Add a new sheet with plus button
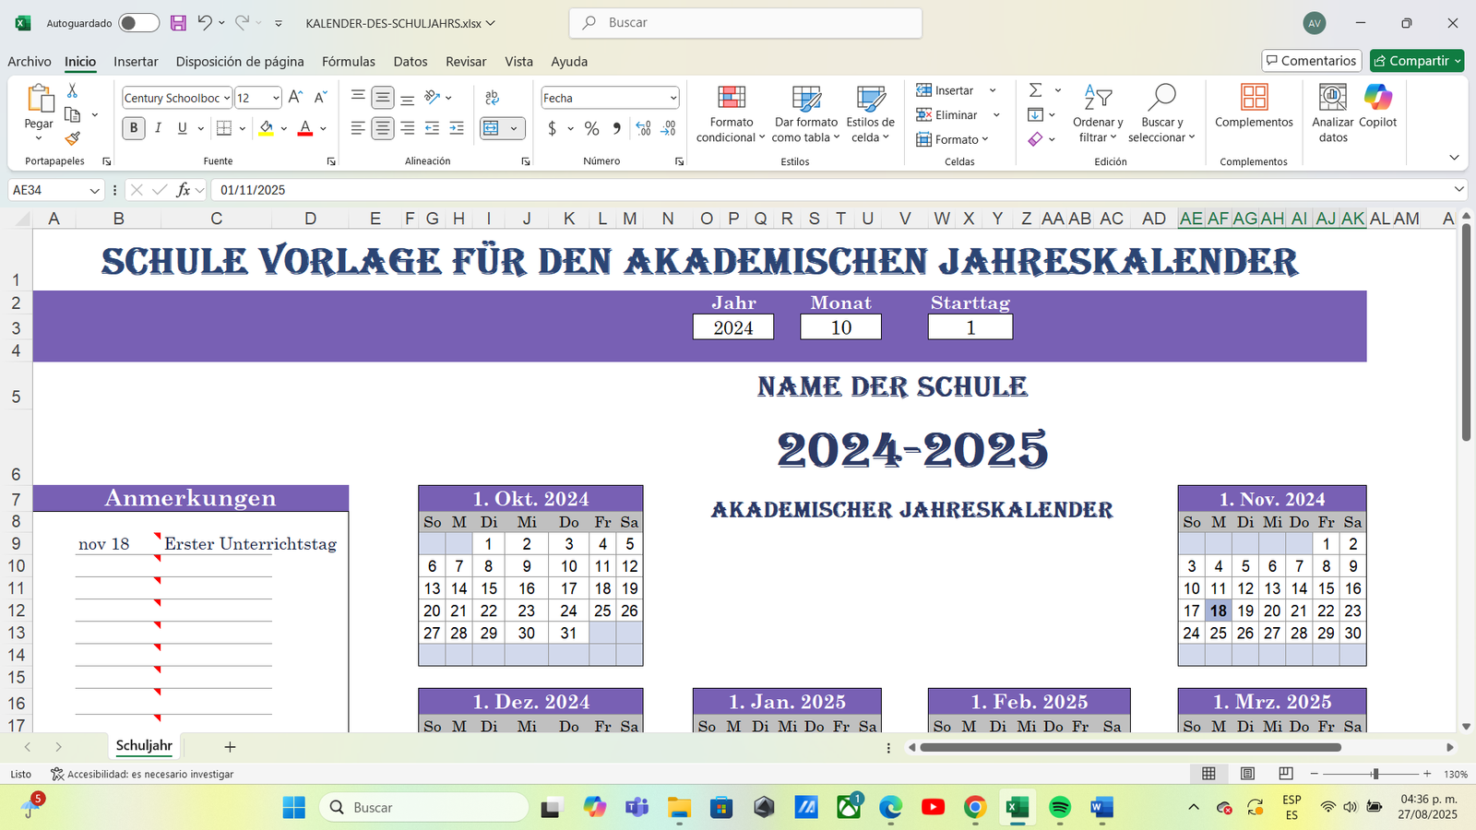This screenshot has width=1476, height=830. 230,747
